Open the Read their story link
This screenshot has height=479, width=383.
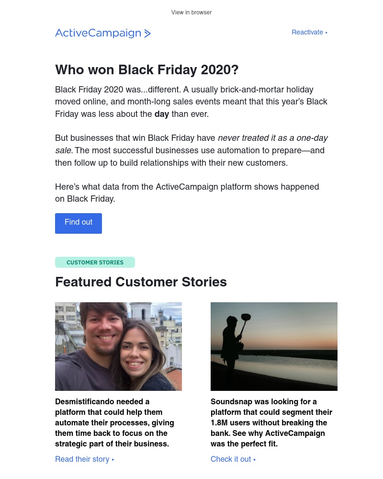tap(82, 459)
